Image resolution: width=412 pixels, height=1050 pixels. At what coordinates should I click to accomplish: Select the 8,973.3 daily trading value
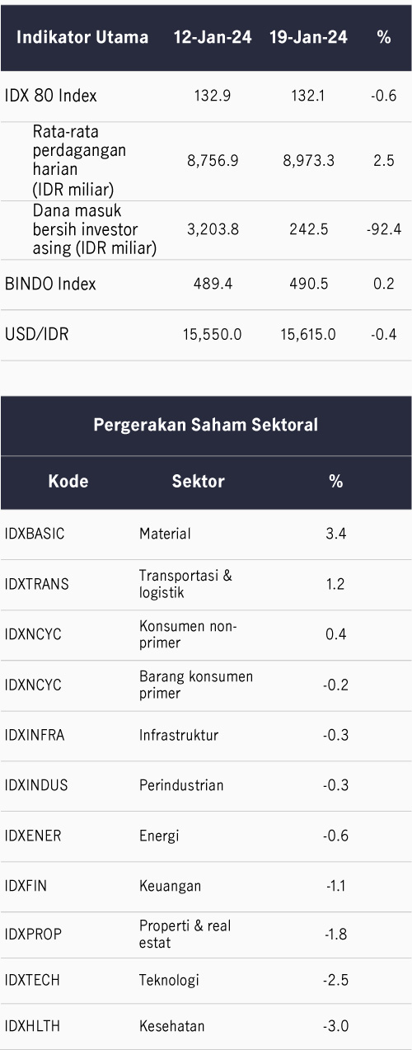[308, 161]
